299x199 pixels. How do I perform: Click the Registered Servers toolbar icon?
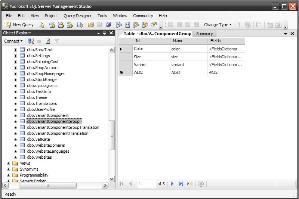point(119,25)
